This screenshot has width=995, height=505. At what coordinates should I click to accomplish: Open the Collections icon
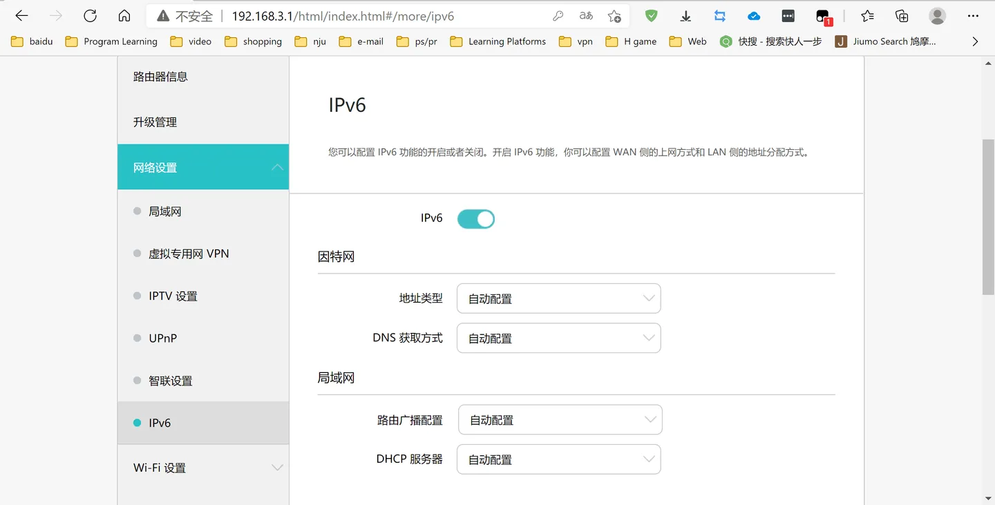(x=902, y=16)
